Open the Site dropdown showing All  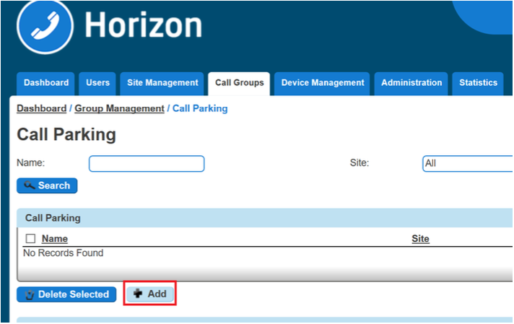[468, 164]
